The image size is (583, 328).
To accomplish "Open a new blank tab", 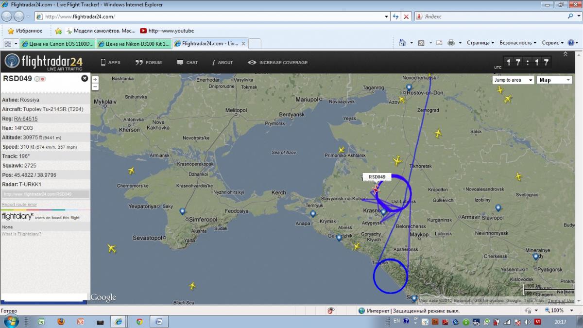I will point(255,43).
